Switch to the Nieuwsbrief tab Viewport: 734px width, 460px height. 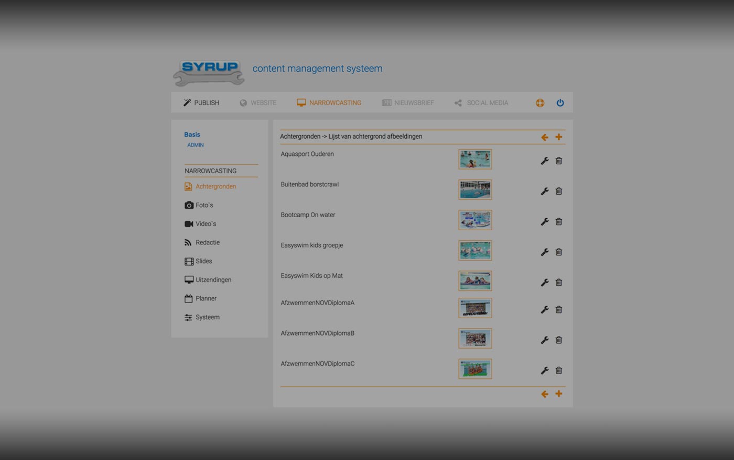coord(408,103)
